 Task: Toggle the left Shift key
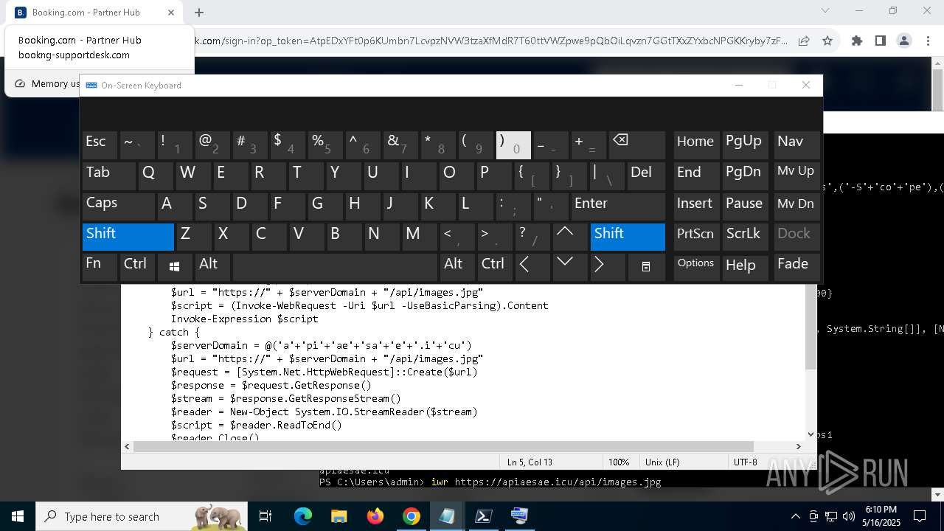(128, 236)
